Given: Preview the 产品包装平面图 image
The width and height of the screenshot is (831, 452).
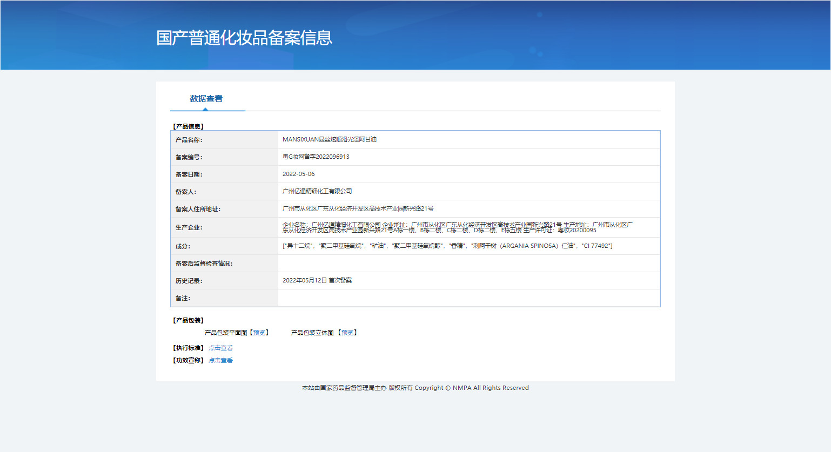Looking at the screenshot, I should 259,333.
